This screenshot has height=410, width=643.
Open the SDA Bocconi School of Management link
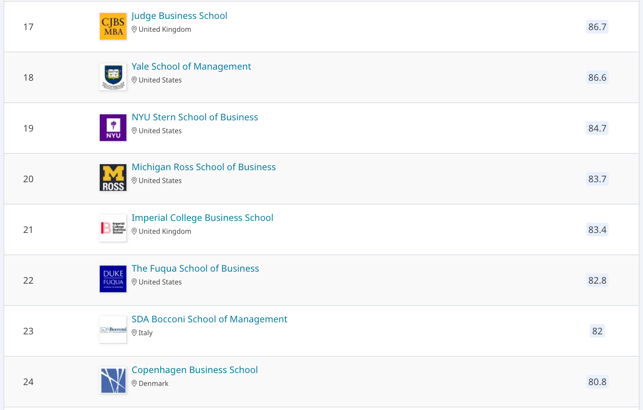pos(209,319)
